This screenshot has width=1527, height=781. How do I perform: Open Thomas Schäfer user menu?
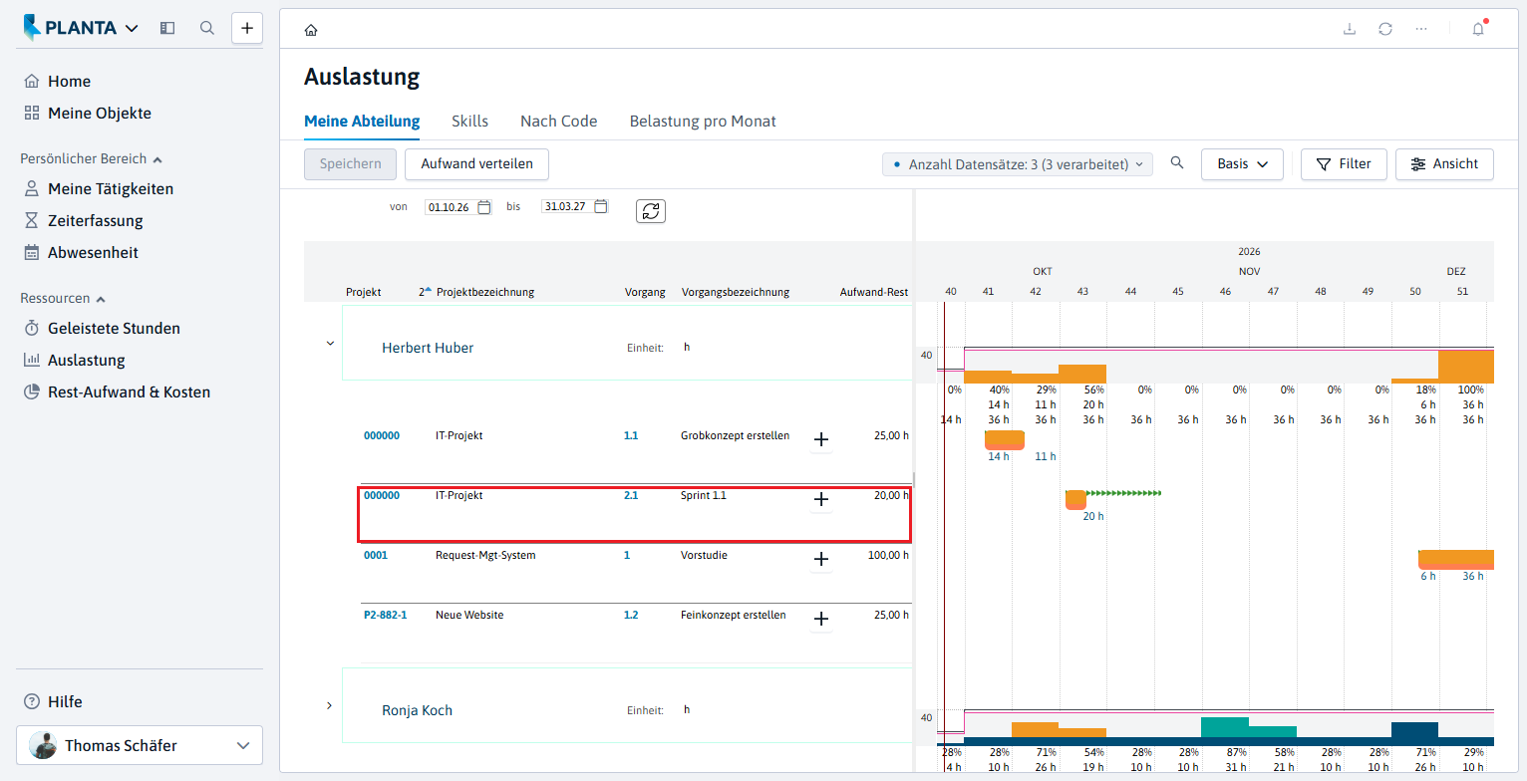(x=140, y=745)
